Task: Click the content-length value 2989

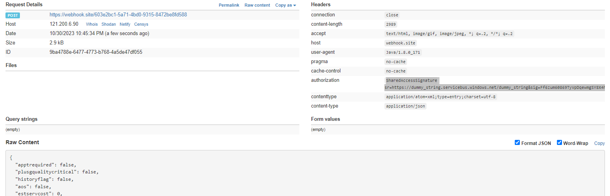Action: [391, 24]
